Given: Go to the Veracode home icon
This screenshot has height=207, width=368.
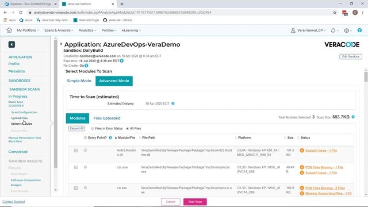Looking at the screenshot, I should click(9, 30).
